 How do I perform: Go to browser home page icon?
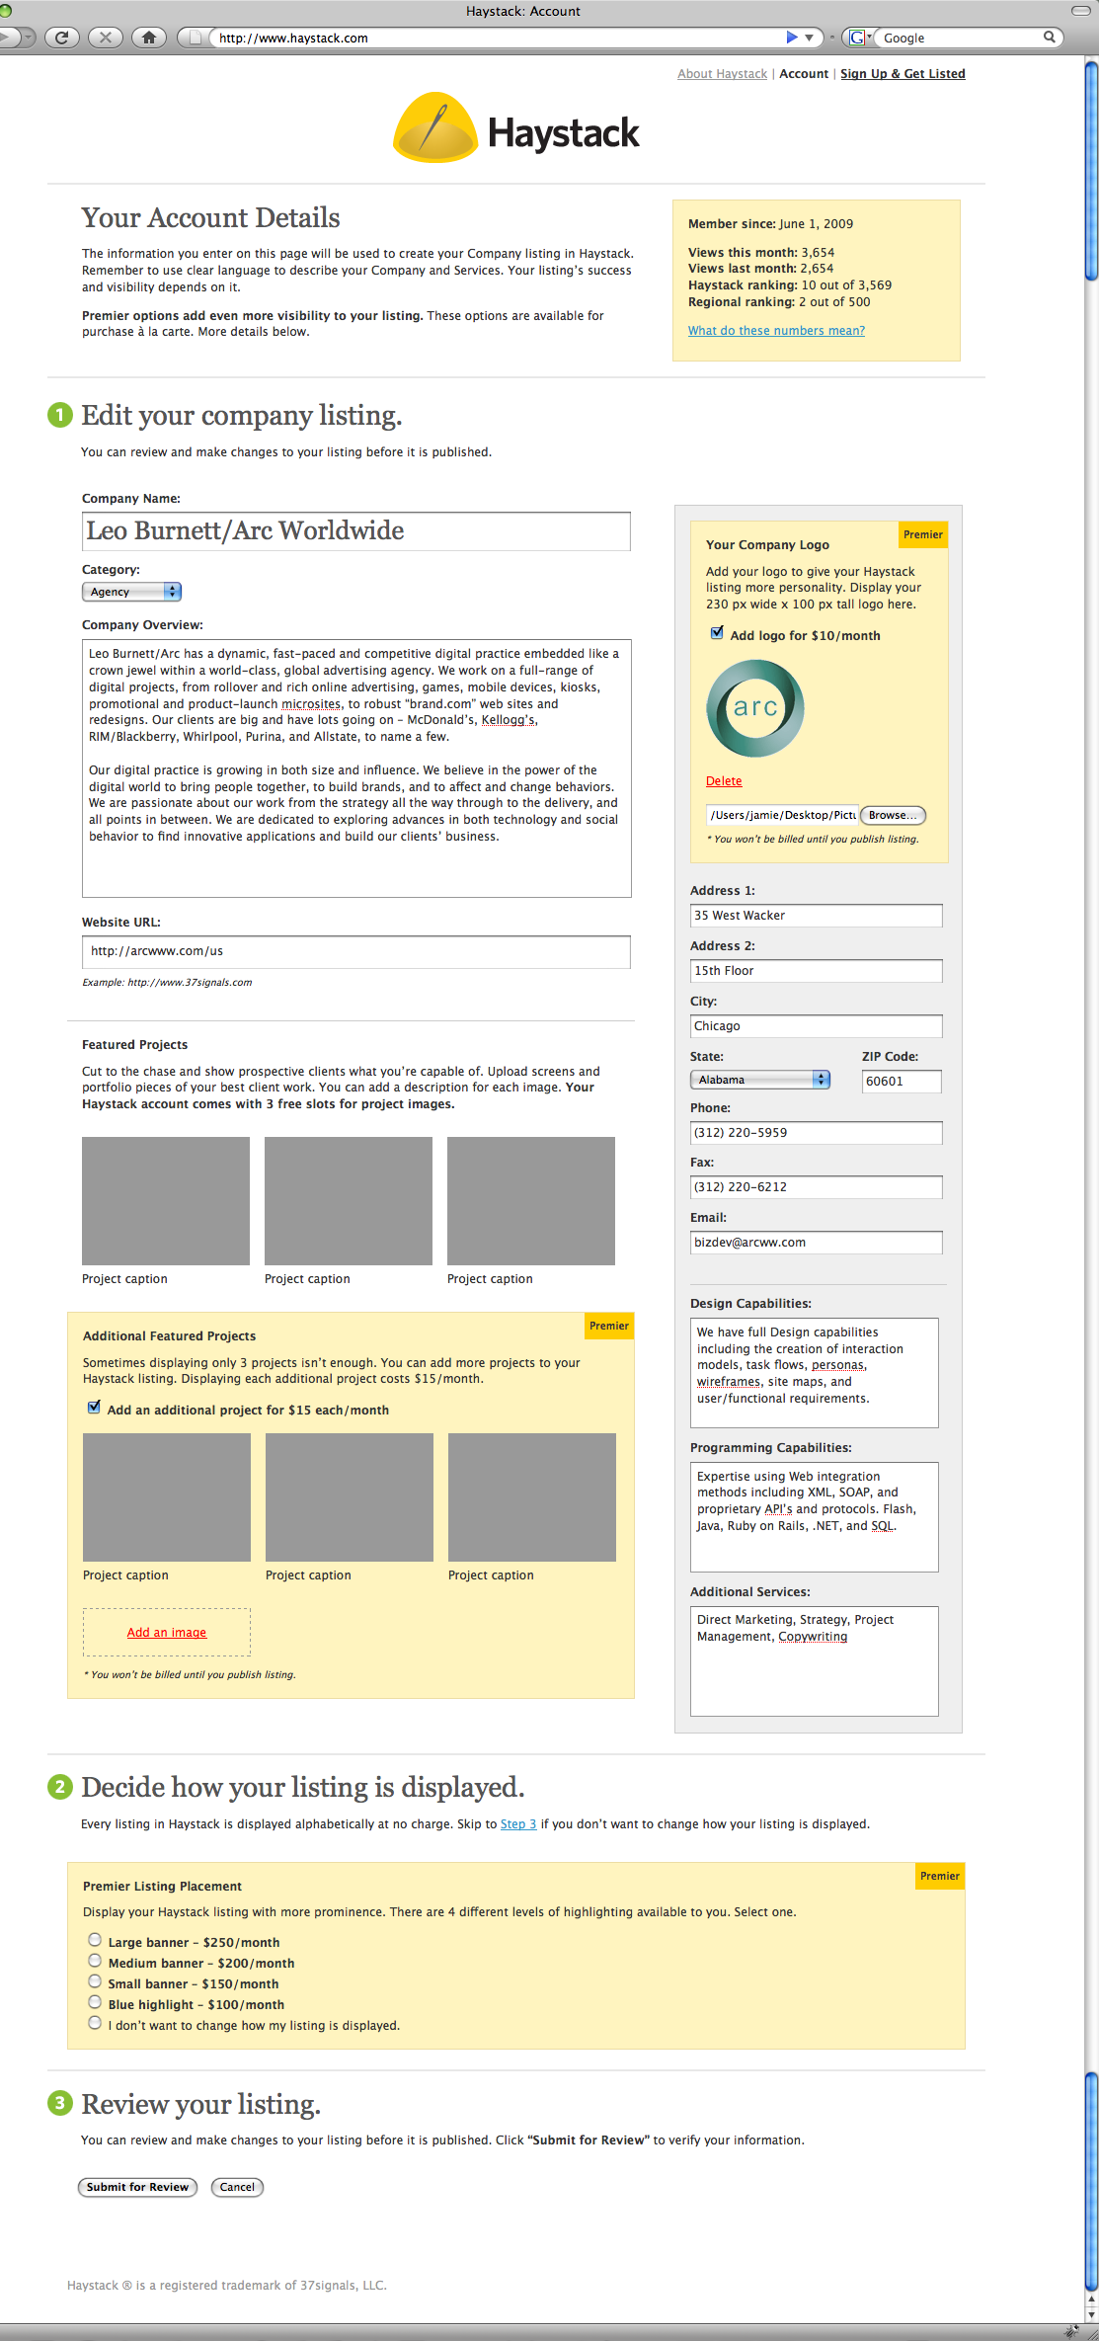click(x=148, y=38)
